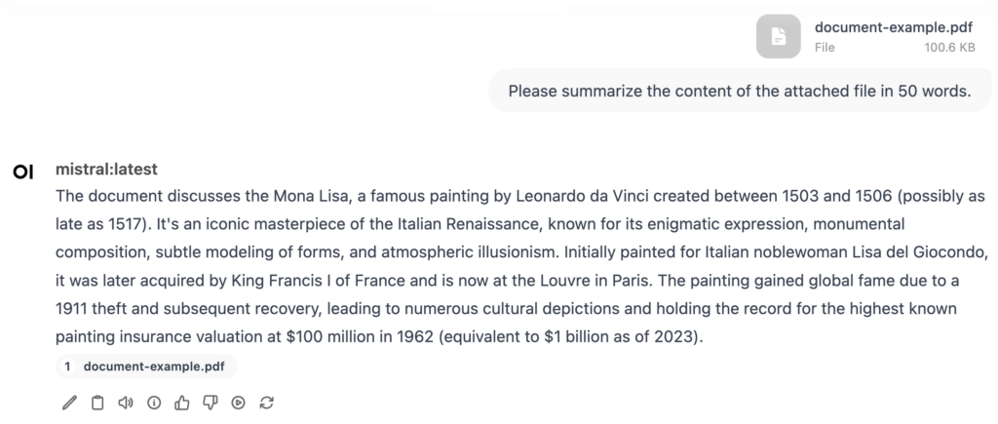998x424 pixels.
Task: Click the 100.6 KB file size label
Action: point(949,46)
